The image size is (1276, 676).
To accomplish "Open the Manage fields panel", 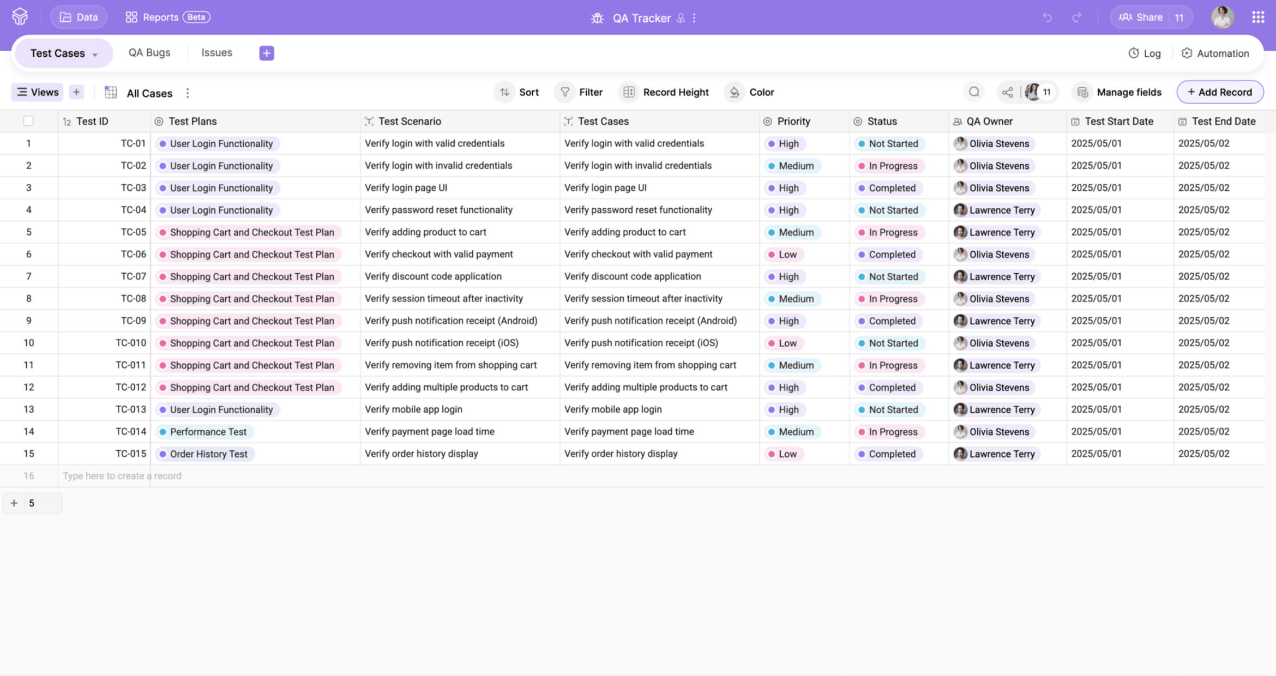I will (1118, 92).
